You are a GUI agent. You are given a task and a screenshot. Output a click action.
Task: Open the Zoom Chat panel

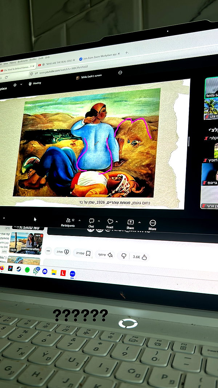pyautogui.click(x=91, y=223)
